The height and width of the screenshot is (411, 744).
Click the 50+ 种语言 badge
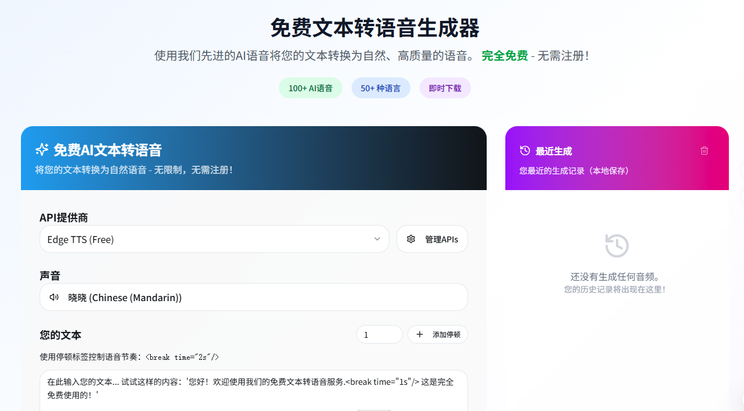point(381,88)
